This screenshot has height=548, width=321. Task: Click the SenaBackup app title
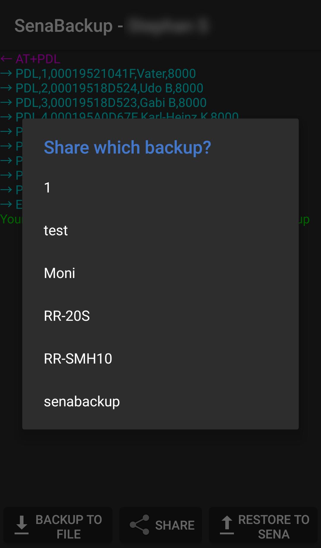(64, 26)
